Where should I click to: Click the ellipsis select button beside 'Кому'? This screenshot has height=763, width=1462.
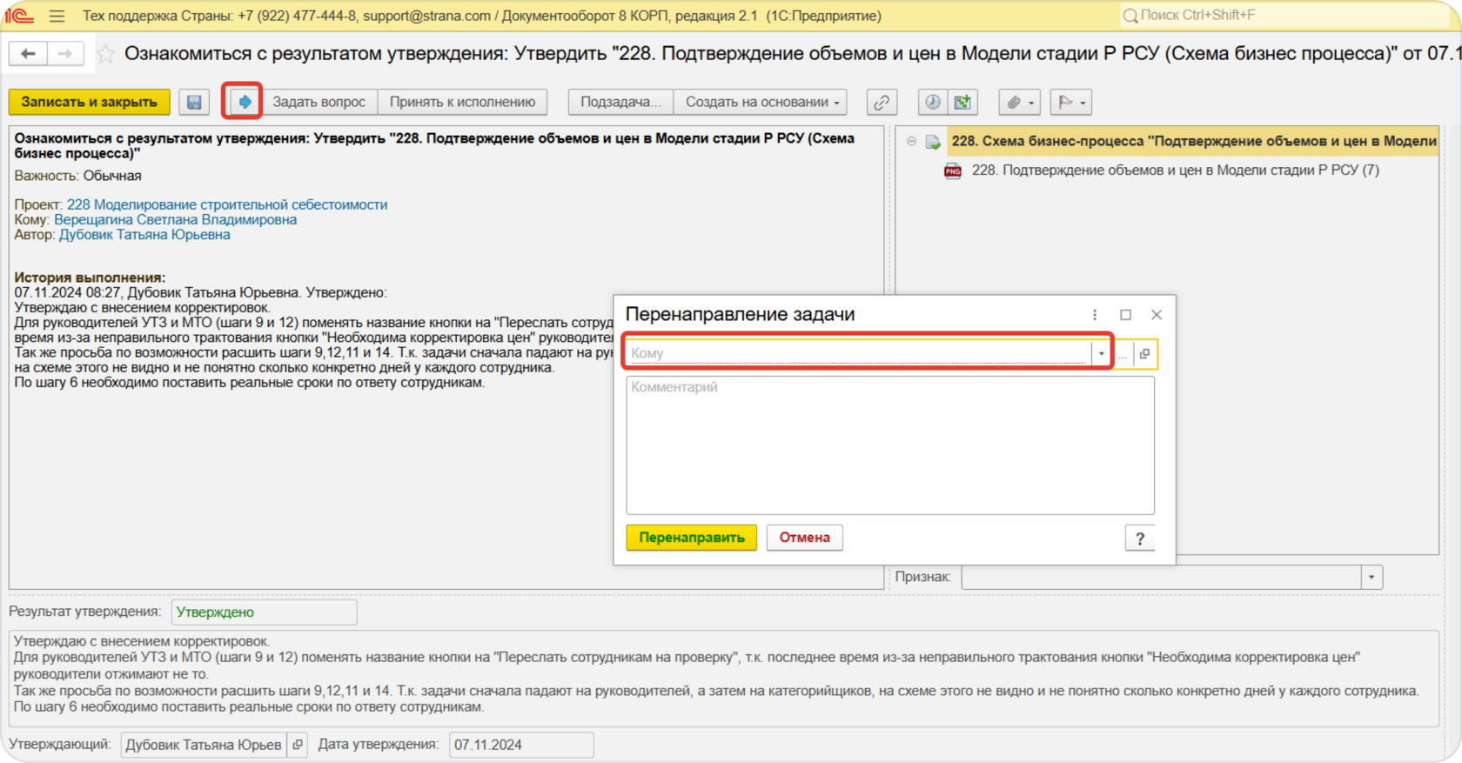pos(1123,353)
